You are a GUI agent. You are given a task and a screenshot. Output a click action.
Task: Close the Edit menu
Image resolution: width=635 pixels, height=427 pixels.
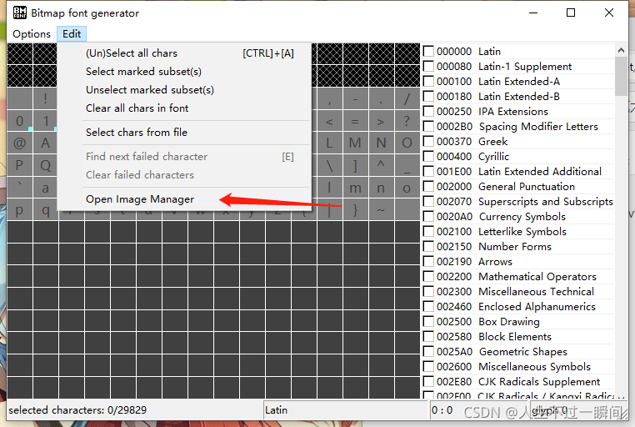tap(72, 34)
